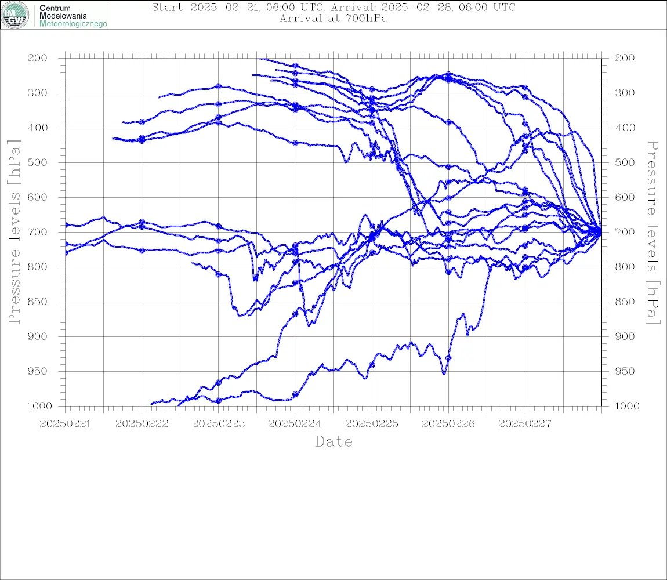Click the left axis 200 label
The width and height of the screenshot is (667, 580).
tap(38, 58)
